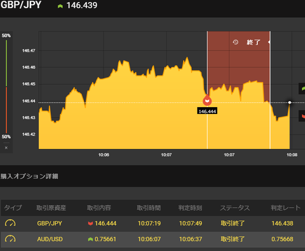
Task: Click the 146.438 judgment rate
Action: coord(282,224)
